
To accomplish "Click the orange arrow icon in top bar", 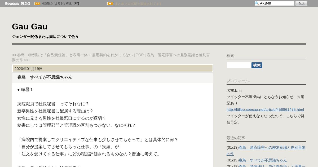I will pyautogui.click(x=110, y=3).
